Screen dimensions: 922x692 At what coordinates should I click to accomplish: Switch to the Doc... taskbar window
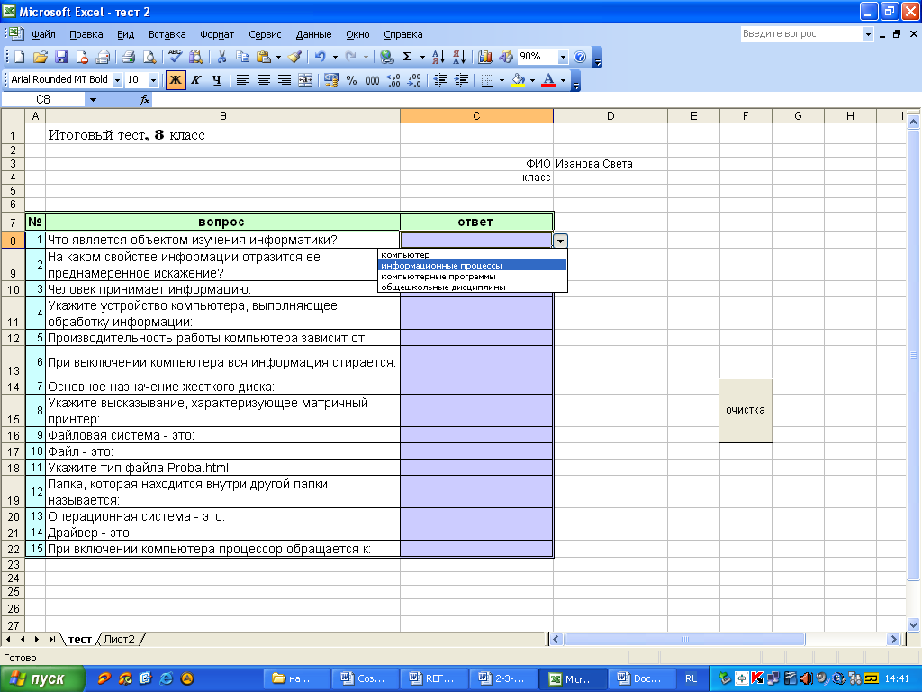[x=641, y=678]
